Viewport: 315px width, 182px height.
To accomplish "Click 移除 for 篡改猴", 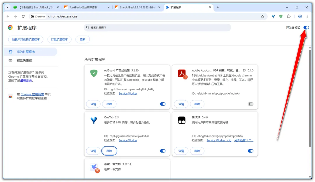I will click(x=197, y=151).
